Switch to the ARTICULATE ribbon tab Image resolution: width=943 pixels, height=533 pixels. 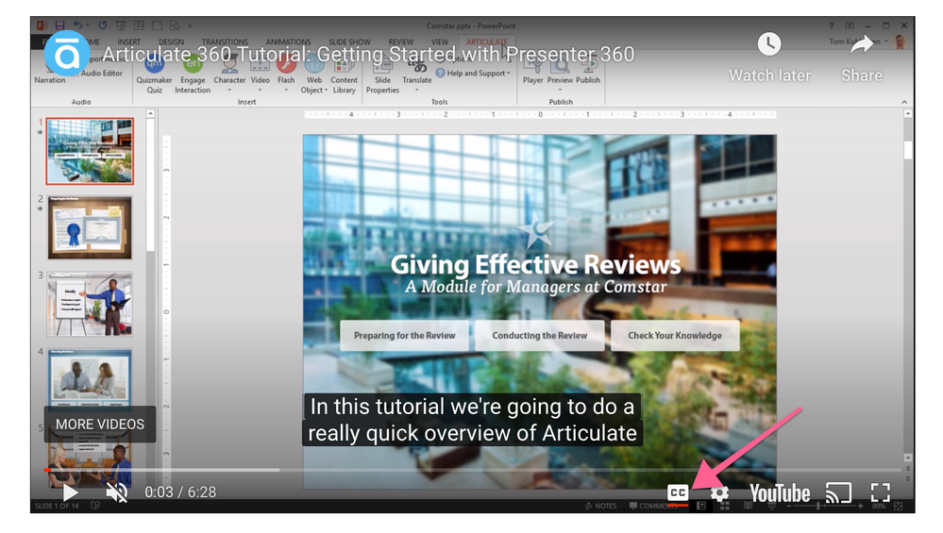pos(486,42)
